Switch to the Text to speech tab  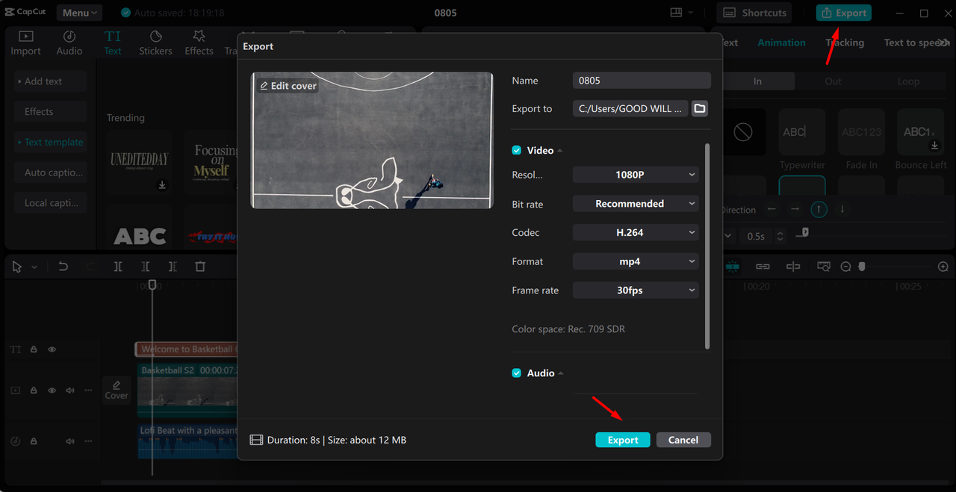click(x=916, y=43)
